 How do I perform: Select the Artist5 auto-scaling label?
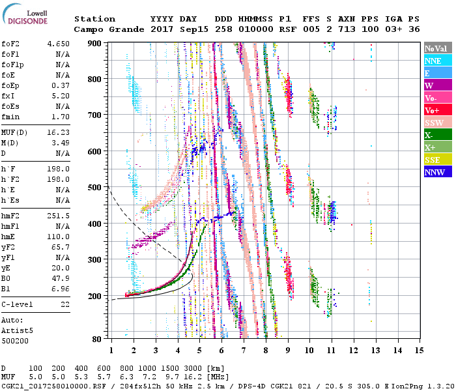(x=18, y=330)
